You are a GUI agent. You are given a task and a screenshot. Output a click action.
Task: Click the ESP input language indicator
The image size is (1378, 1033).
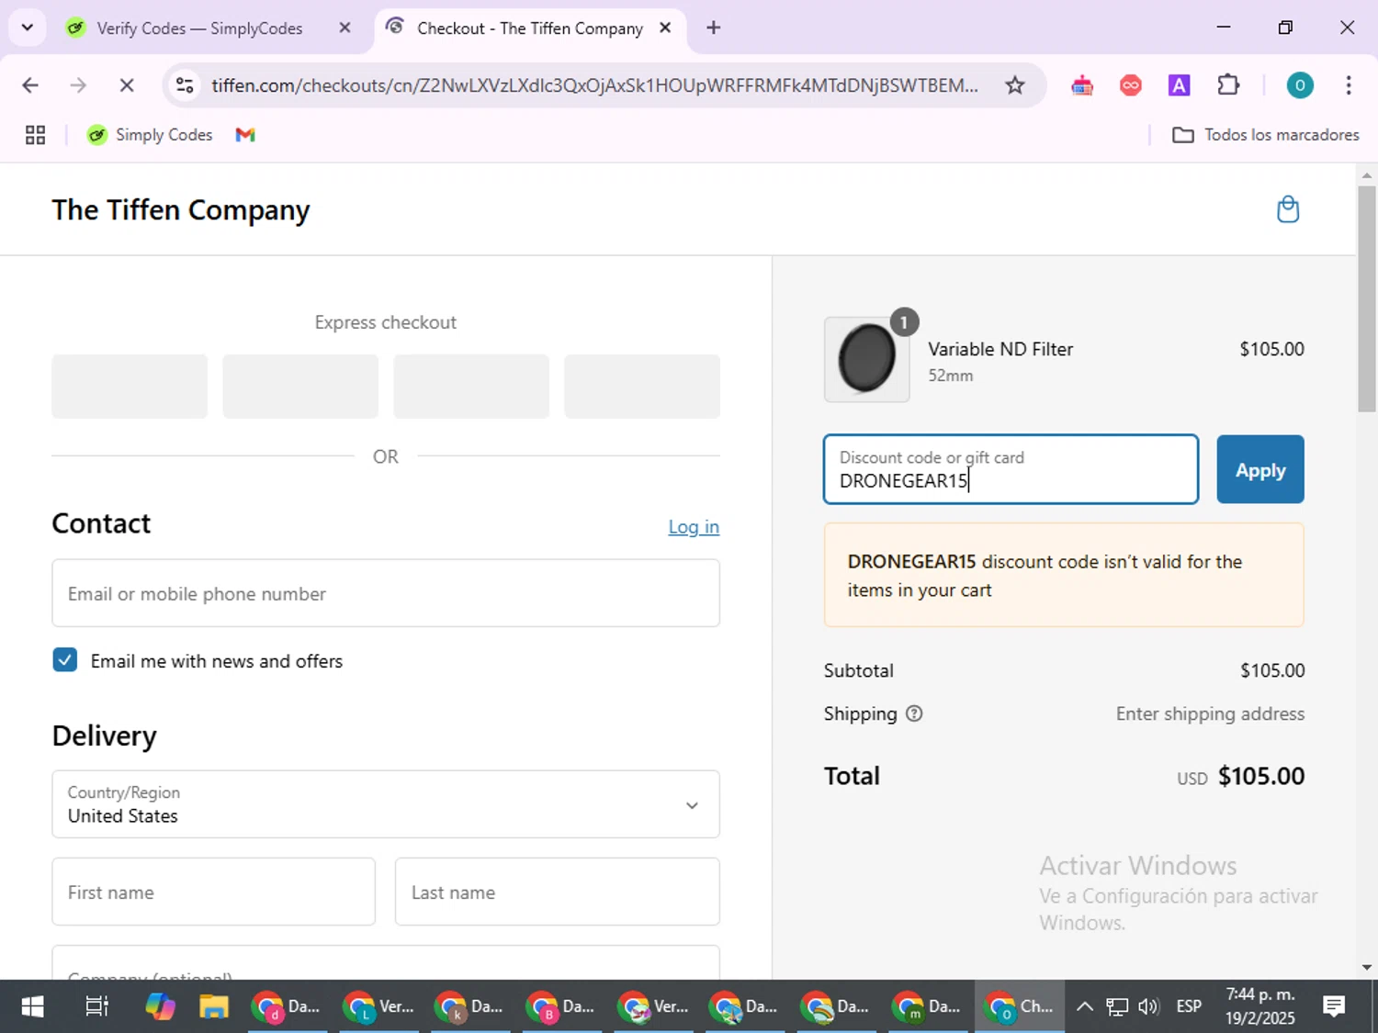[x=1189, y=1006]
